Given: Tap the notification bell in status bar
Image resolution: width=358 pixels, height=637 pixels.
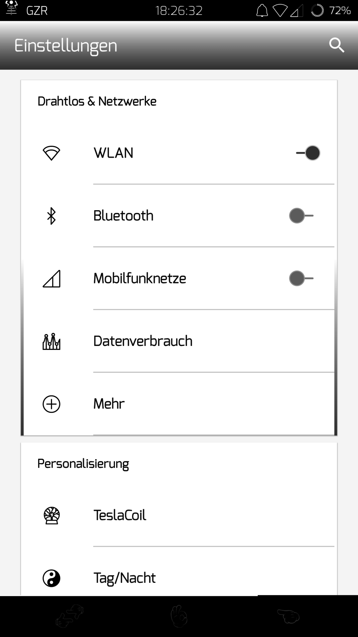Looking at the screenshot, I should (x=262, y=11).
